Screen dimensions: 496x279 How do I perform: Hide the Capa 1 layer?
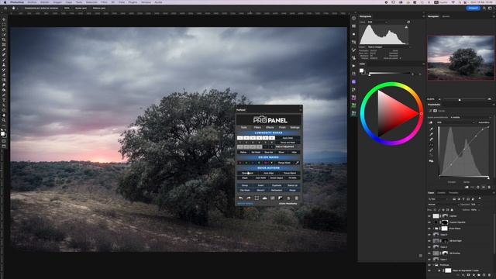tap(429, 260)
